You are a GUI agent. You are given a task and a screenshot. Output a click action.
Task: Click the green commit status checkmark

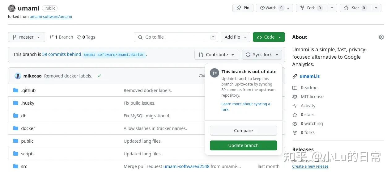coord(99,76)
